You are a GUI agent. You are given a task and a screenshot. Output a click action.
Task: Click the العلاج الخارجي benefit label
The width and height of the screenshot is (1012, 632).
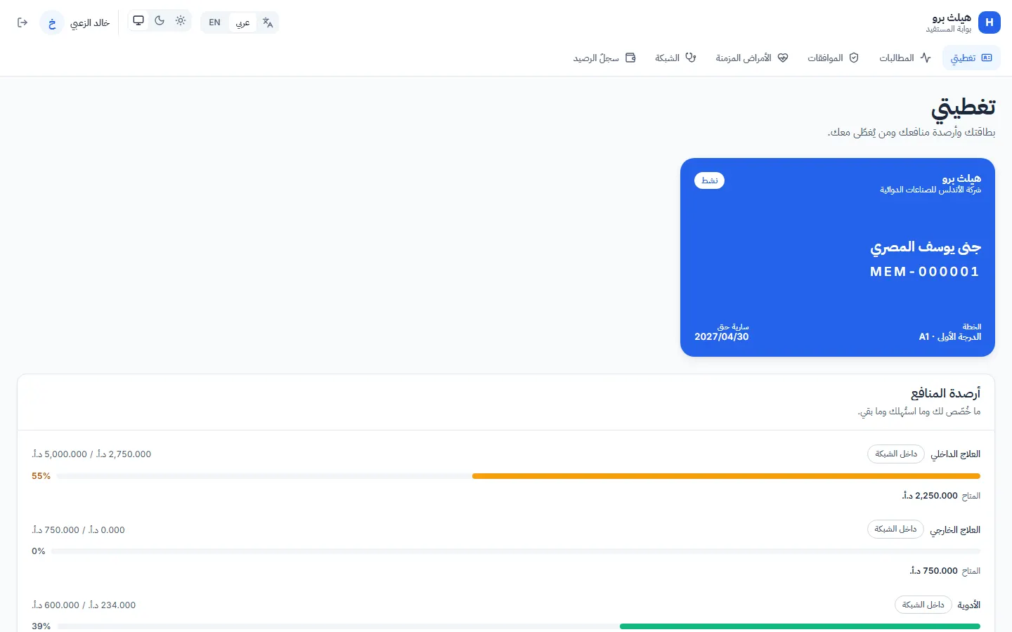coord(955,530)
